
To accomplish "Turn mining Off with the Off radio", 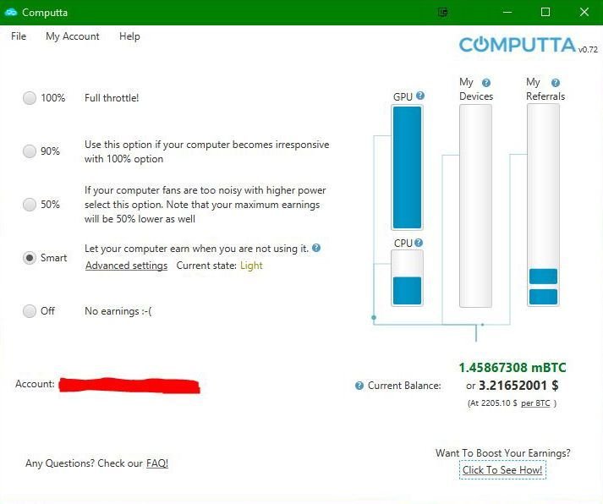I will pyautogui.click(x=30, y=310).
